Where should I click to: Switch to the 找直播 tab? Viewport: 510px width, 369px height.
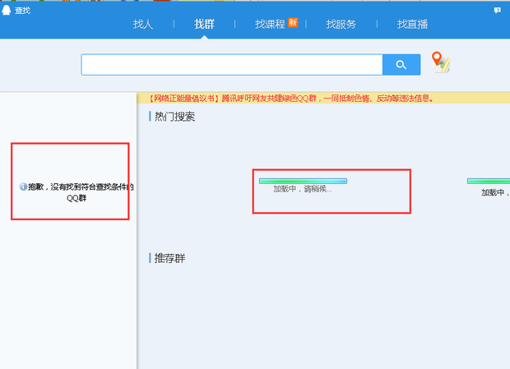pos(412,24)
